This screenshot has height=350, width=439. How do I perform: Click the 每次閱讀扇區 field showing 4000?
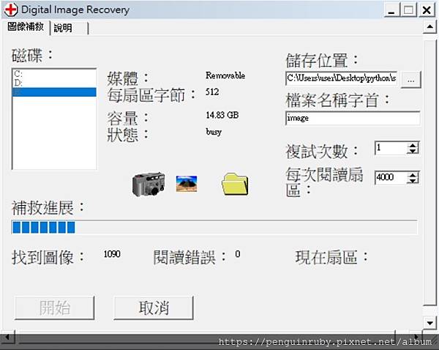tap(391, 177)
